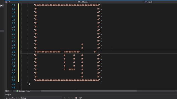Viewport: 177px width, 99px height.
Task: Click line number 28 in the gutter
Action: (14, 45)
